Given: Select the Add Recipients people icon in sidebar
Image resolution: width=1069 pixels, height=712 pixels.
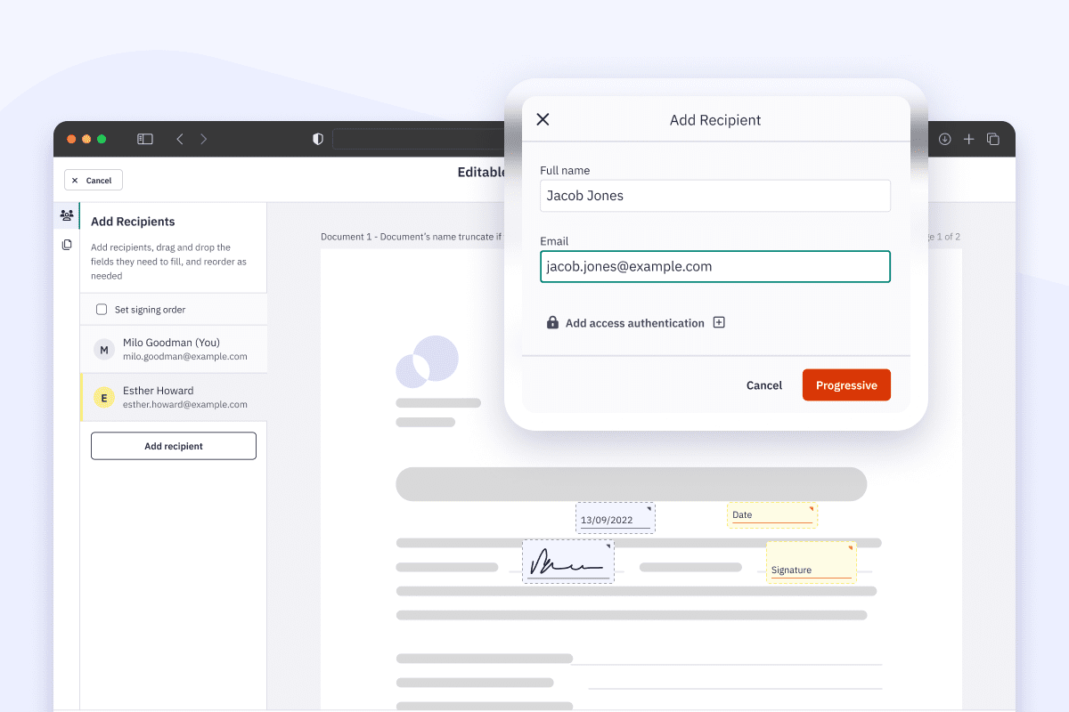Looking at the screenshot, I should coord(67,215).
